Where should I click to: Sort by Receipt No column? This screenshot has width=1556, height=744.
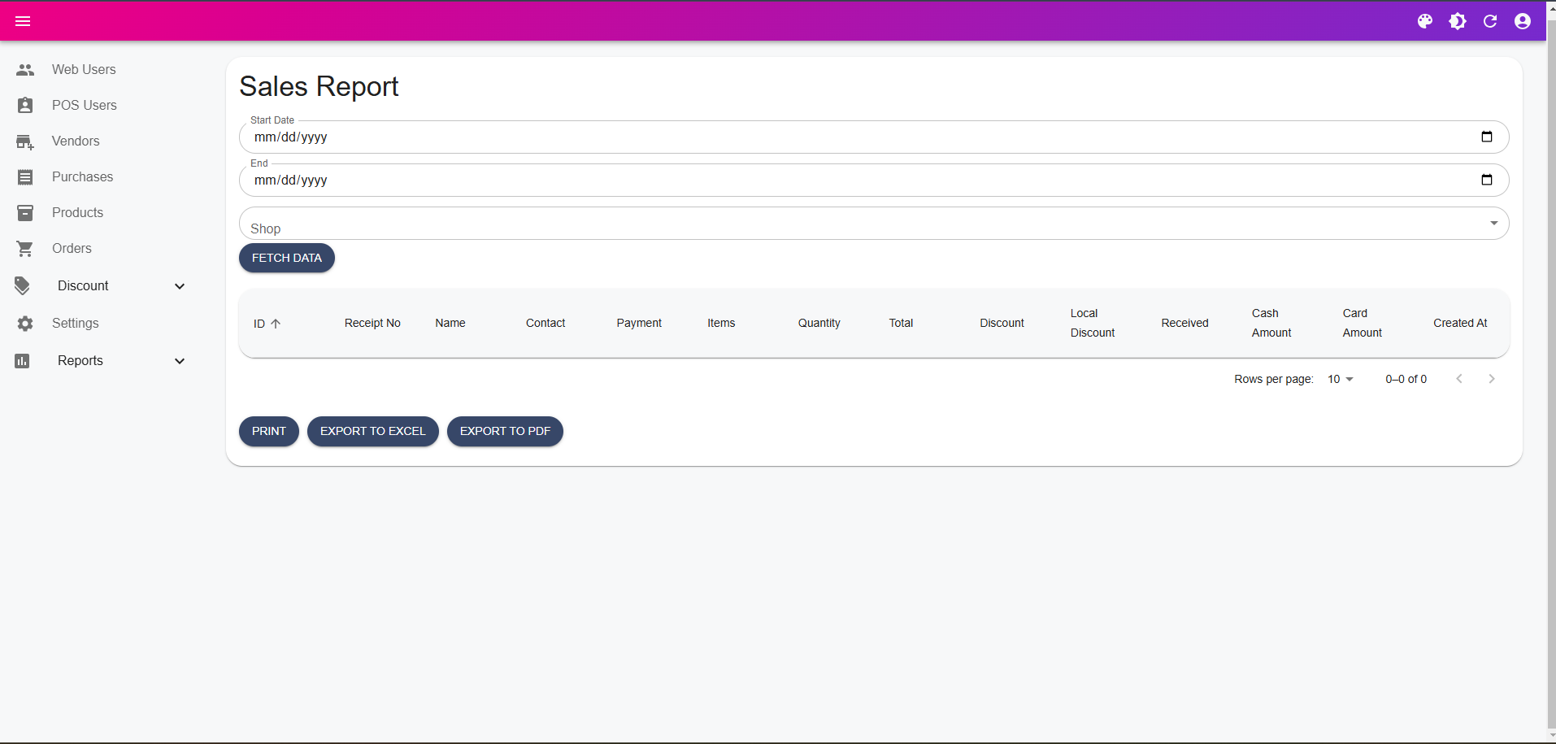point(372,324)
